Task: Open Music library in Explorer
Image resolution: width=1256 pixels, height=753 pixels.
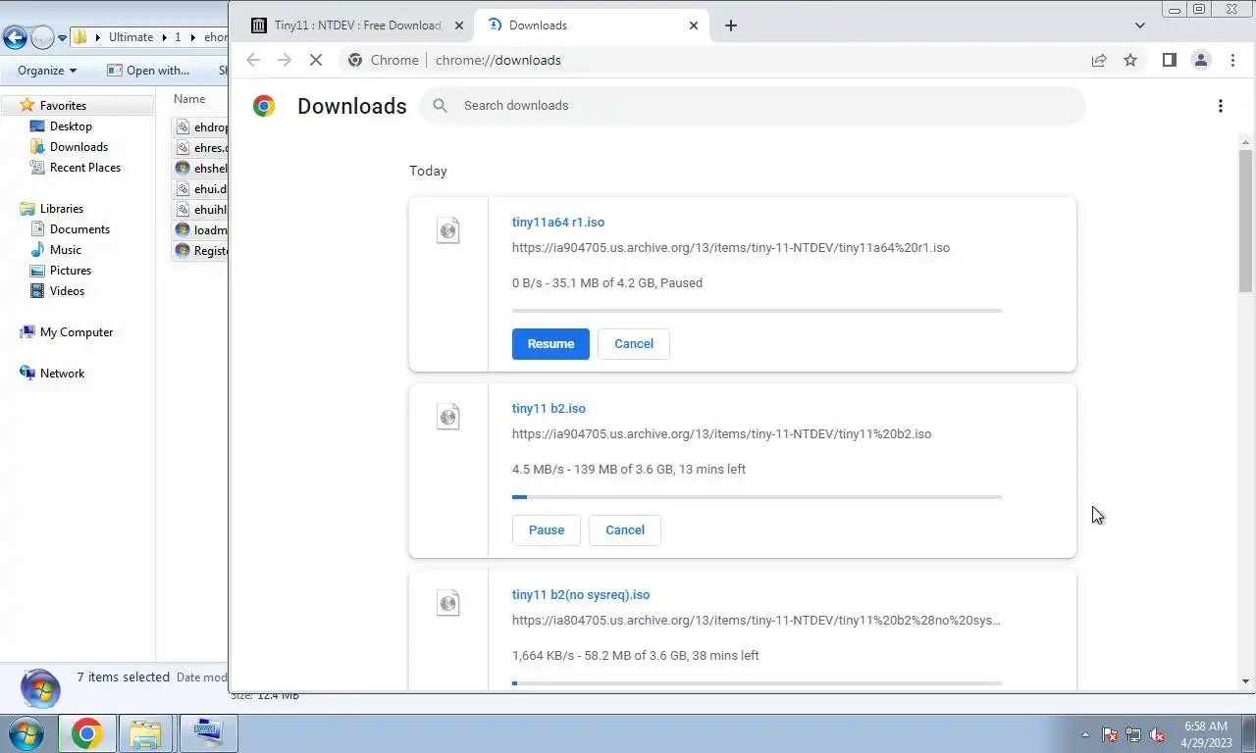Action: point(66,250)
